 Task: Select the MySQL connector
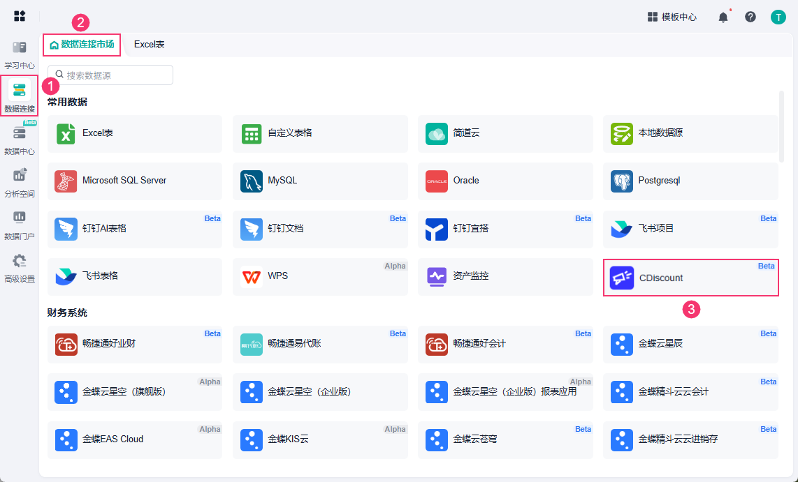pyautogui.click(x=320, y=181)
